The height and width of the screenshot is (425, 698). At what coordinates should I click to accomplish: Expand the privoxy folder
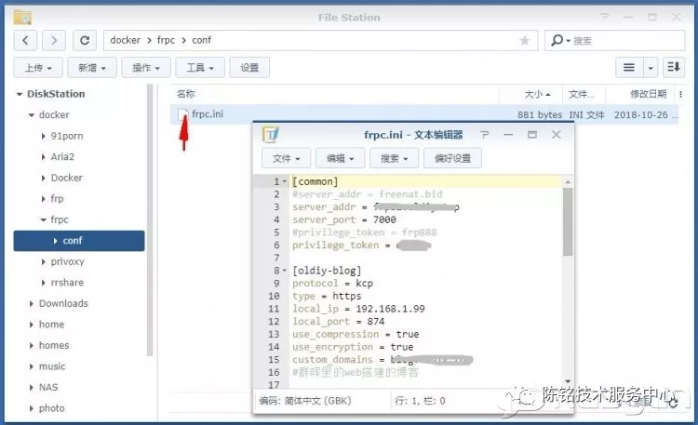coord(43,261)
